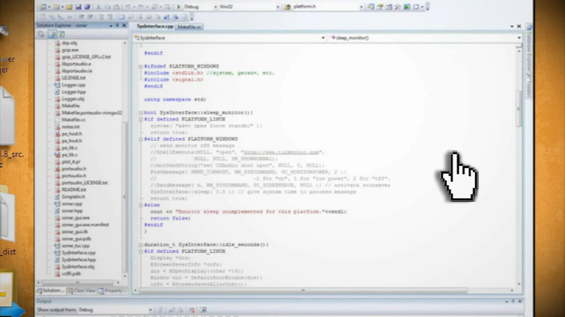Click the tinkernut.com URL in the code
Image resolution: width=565 pixels, height=317 pixels.
281,152
